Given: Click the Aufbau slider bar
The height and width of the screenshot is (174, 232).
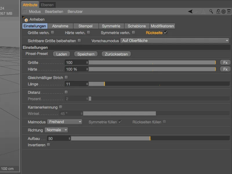Looking at the screenshot, I should coord(151,139).
